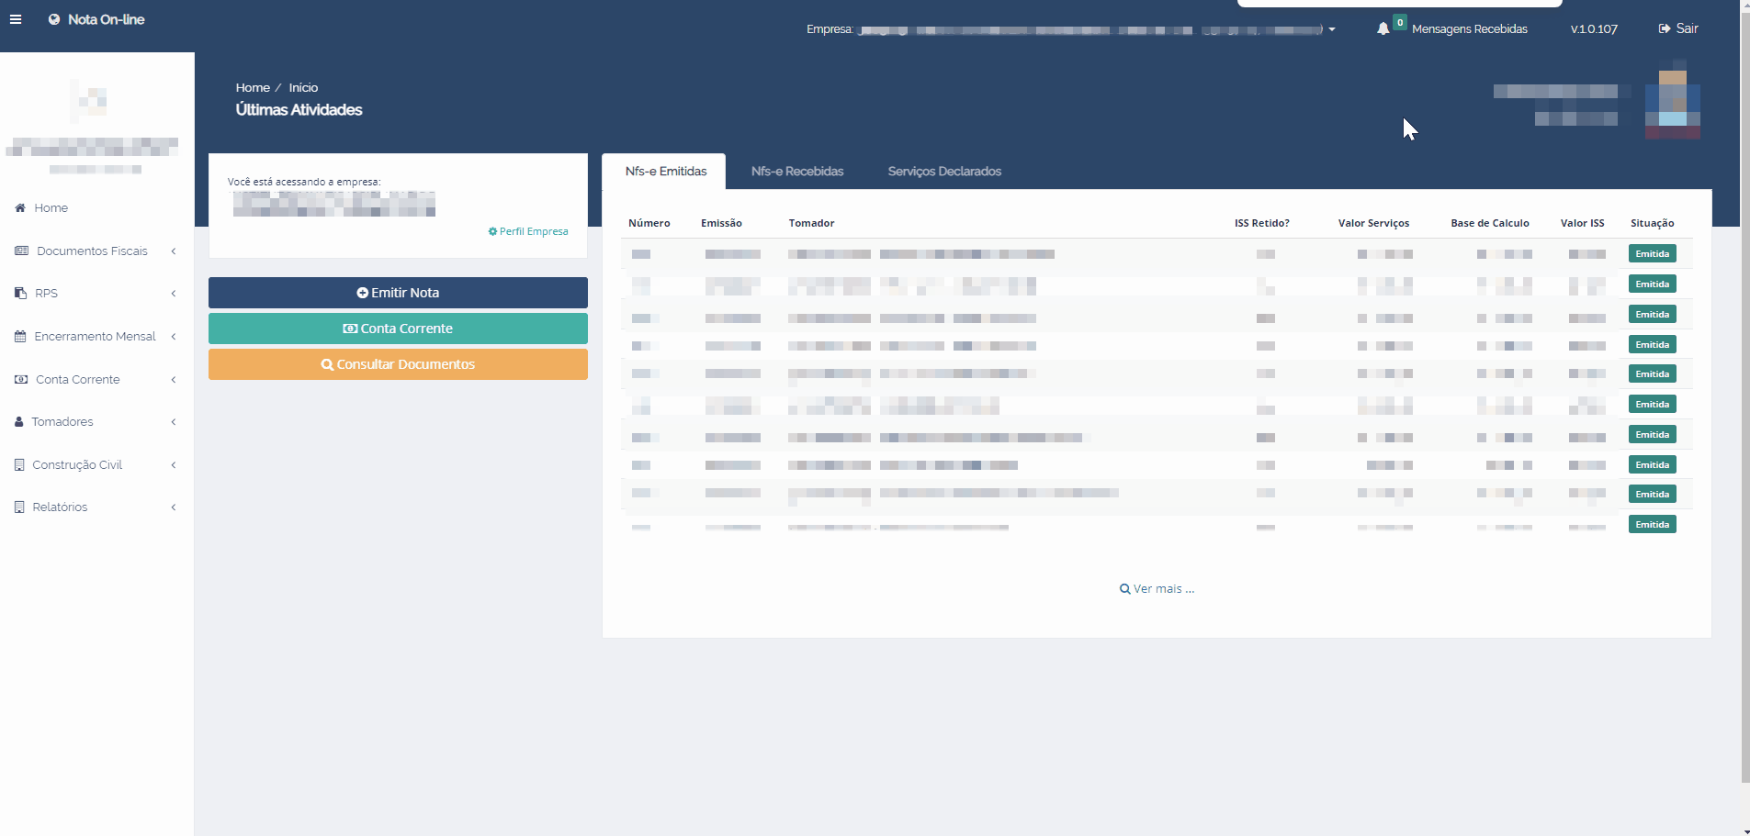Toggle the hamburger sidebar menu
Screen dimensions: 1750x836
coord(16,19)
